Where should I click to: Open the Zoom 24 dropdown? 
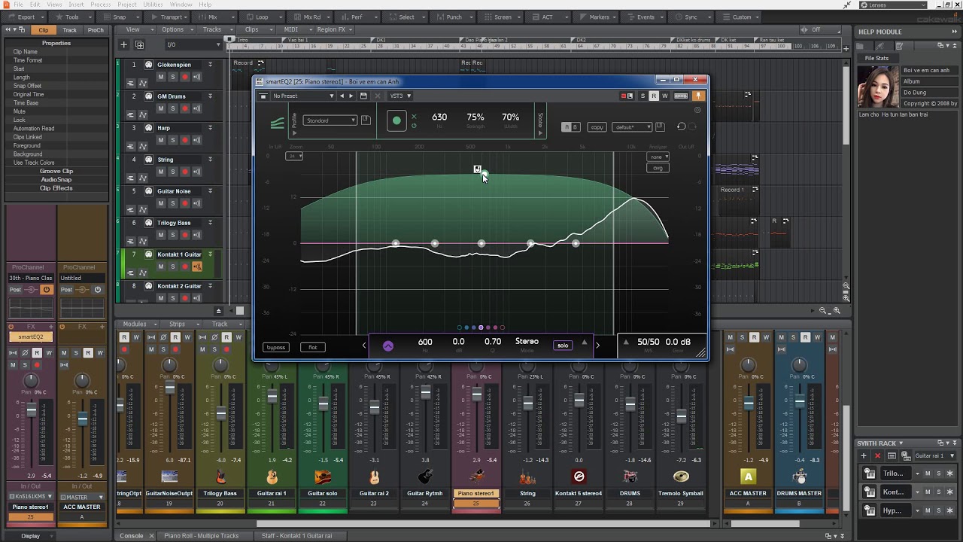(294, 156)
